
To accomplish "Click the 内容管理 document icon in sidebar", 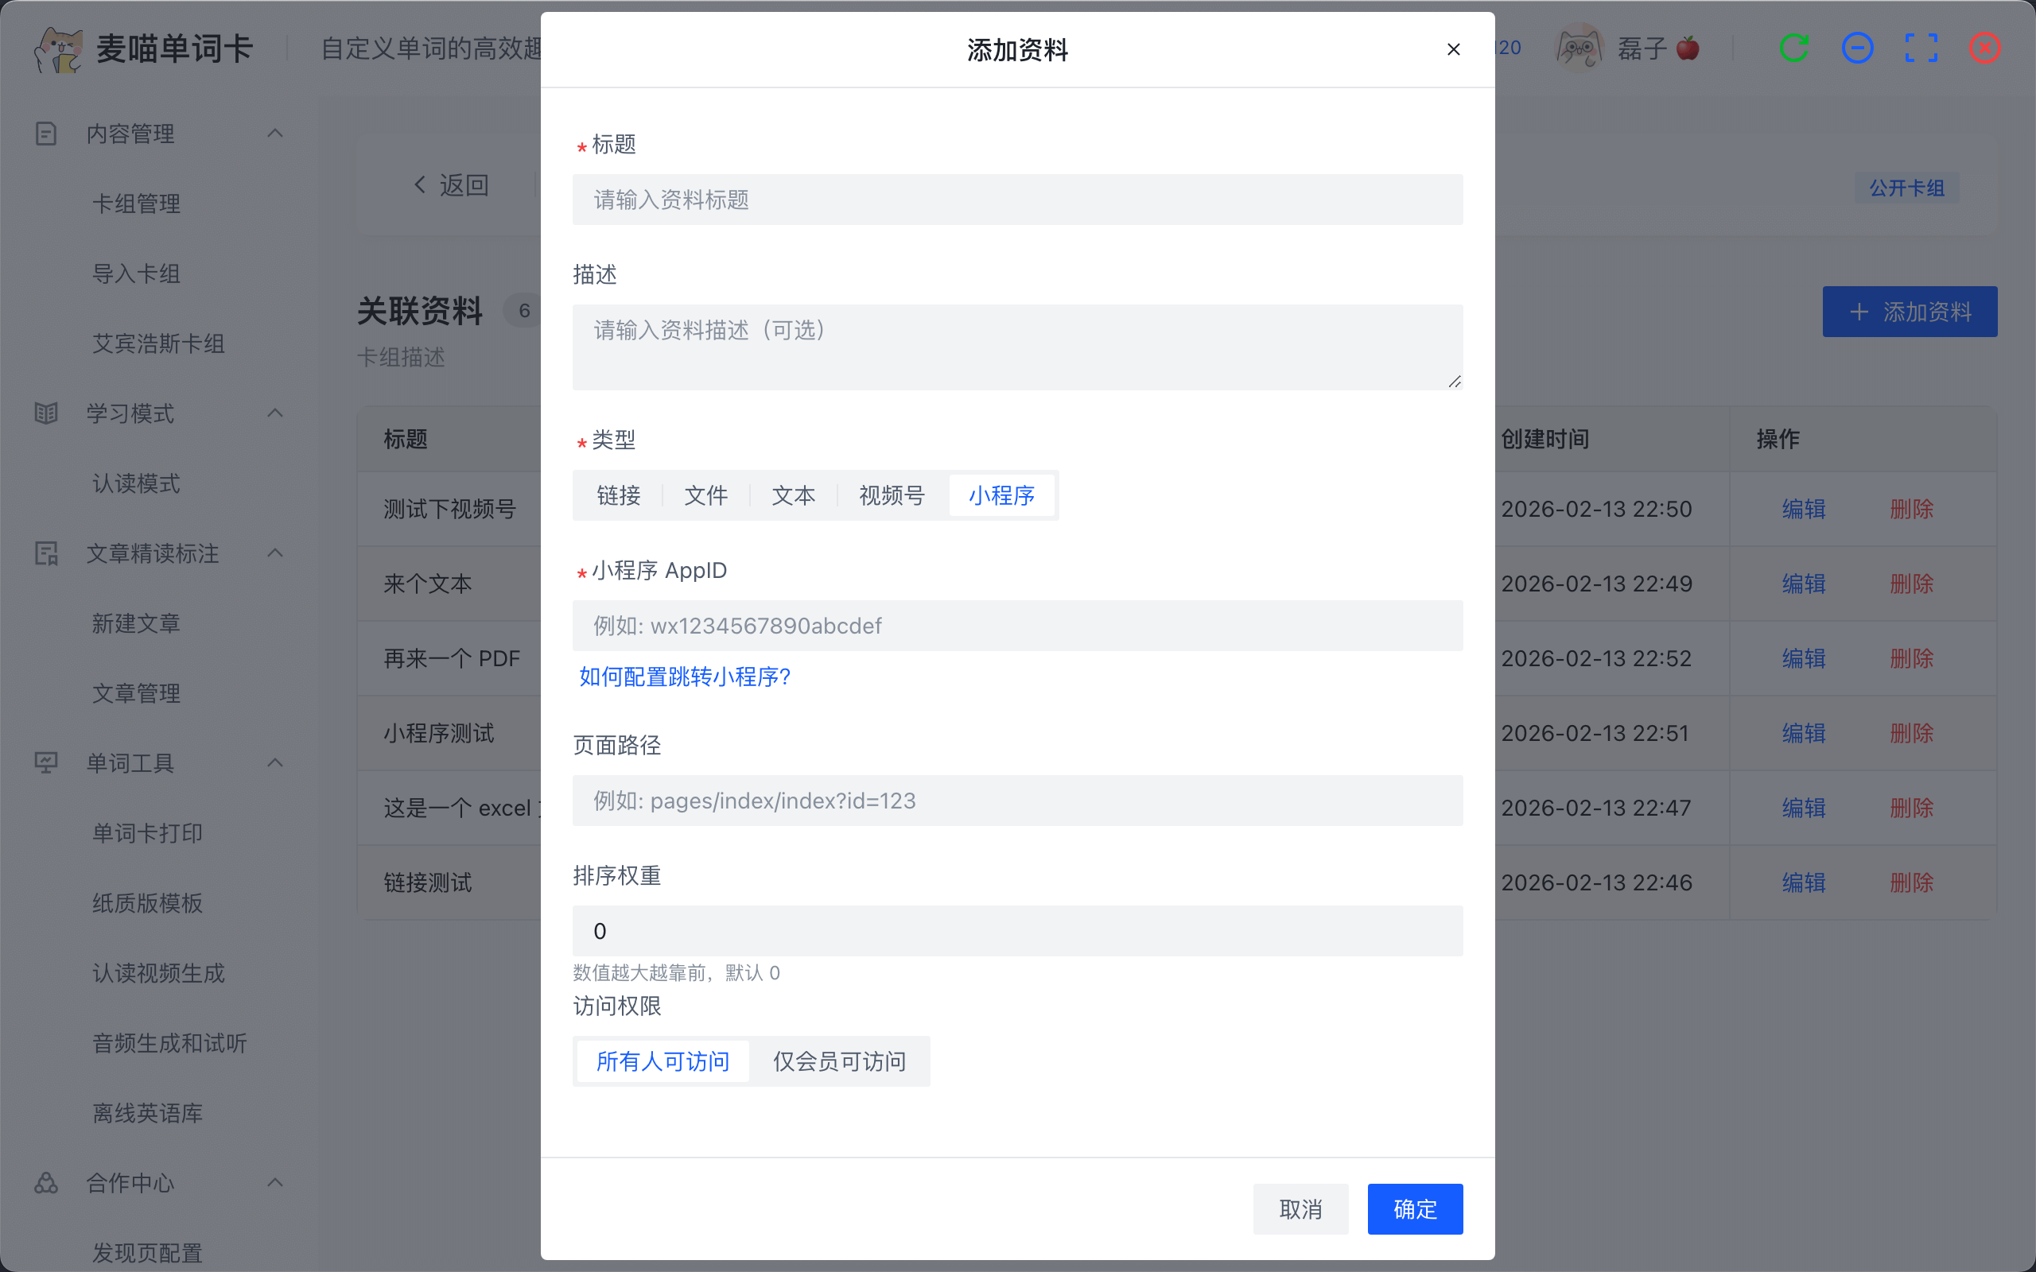I will (x=45, y=133).
